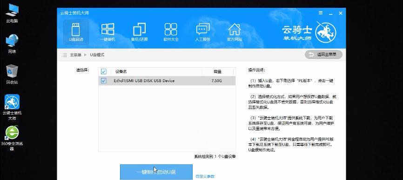Close the 云骑士装机大师 window
The height and width of the screenshot is (180, 403).
pos(341,13)
